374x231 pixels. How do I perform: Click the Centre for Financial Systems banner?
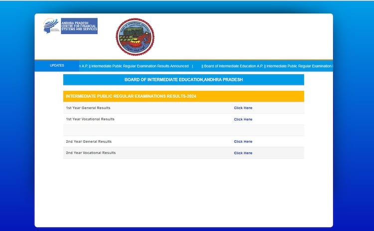tap(79, 26)
